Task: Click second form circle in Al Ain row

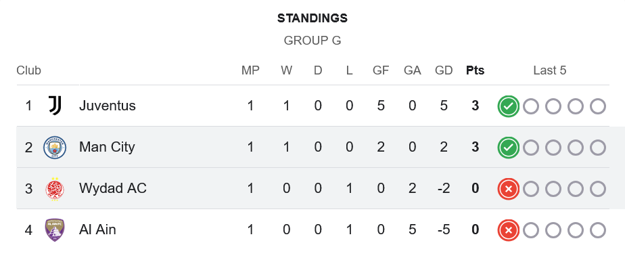Action: coord(530,230)
